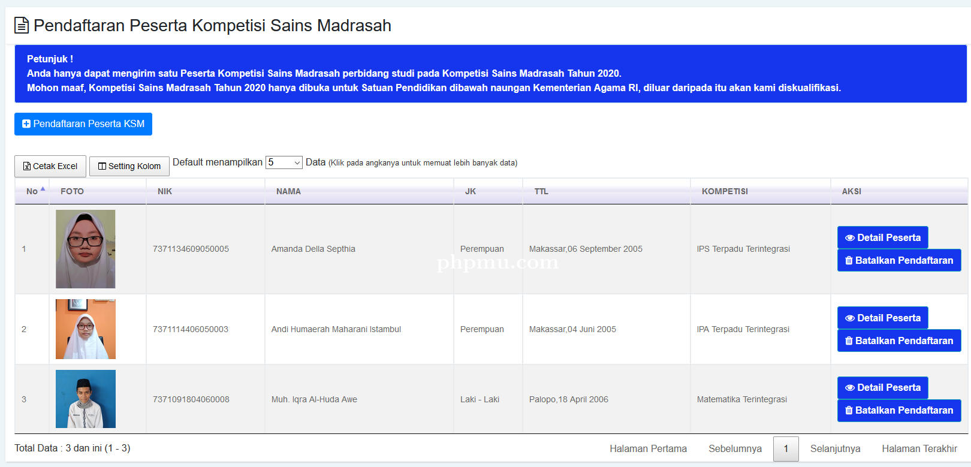Open the Setting Kolom options

[x=129, y=166]
